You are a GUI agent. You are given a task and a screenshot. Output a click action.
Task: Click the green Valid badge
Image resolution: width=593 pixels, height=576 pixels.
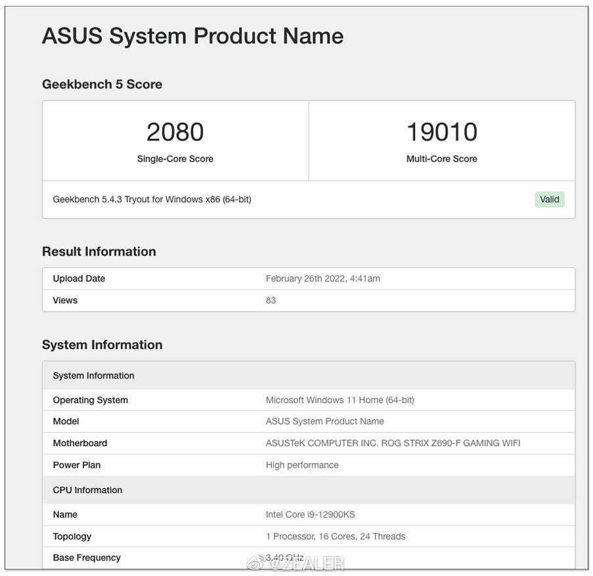tap(549, 200)
